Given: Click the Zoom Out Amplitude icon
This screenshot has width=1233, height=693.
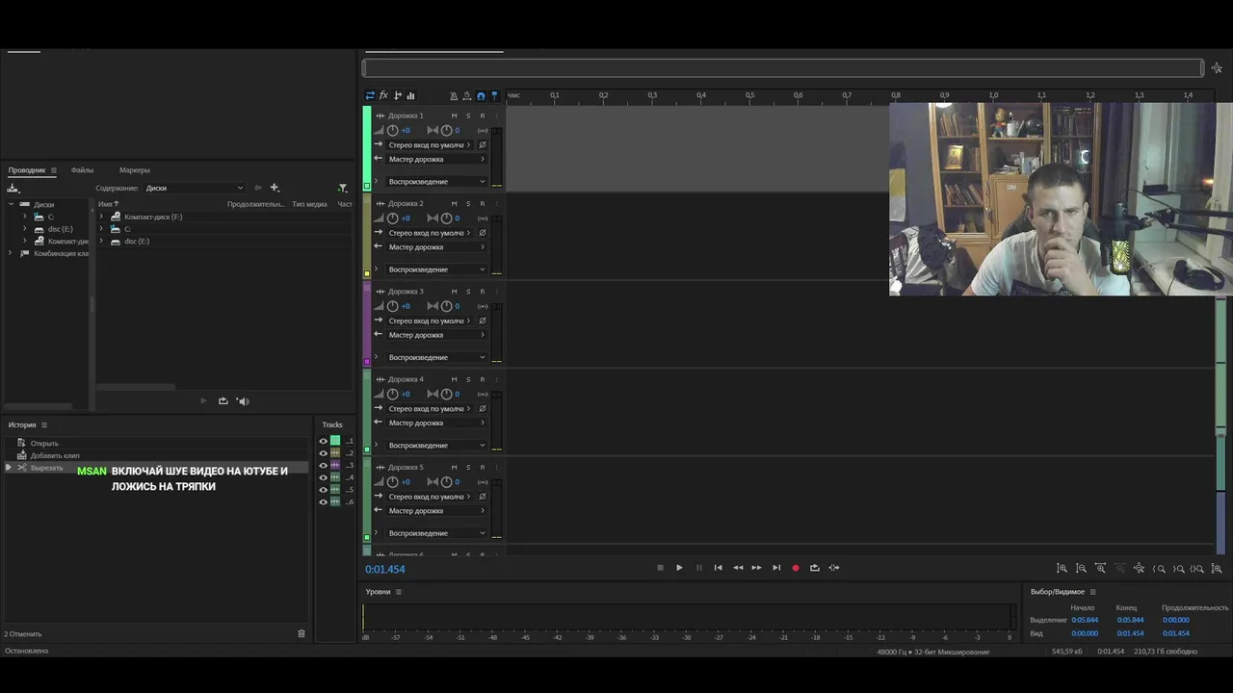Looking at the screenshot, I should click(x=1081, y=569).
